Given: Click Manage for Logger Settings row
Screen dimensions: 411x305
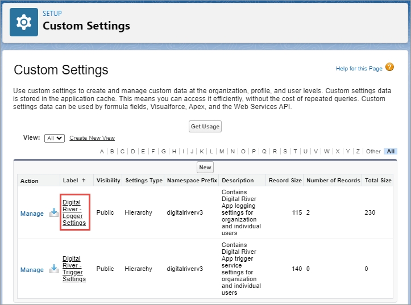Looking at the screenshot, I should tap(32, 214).
